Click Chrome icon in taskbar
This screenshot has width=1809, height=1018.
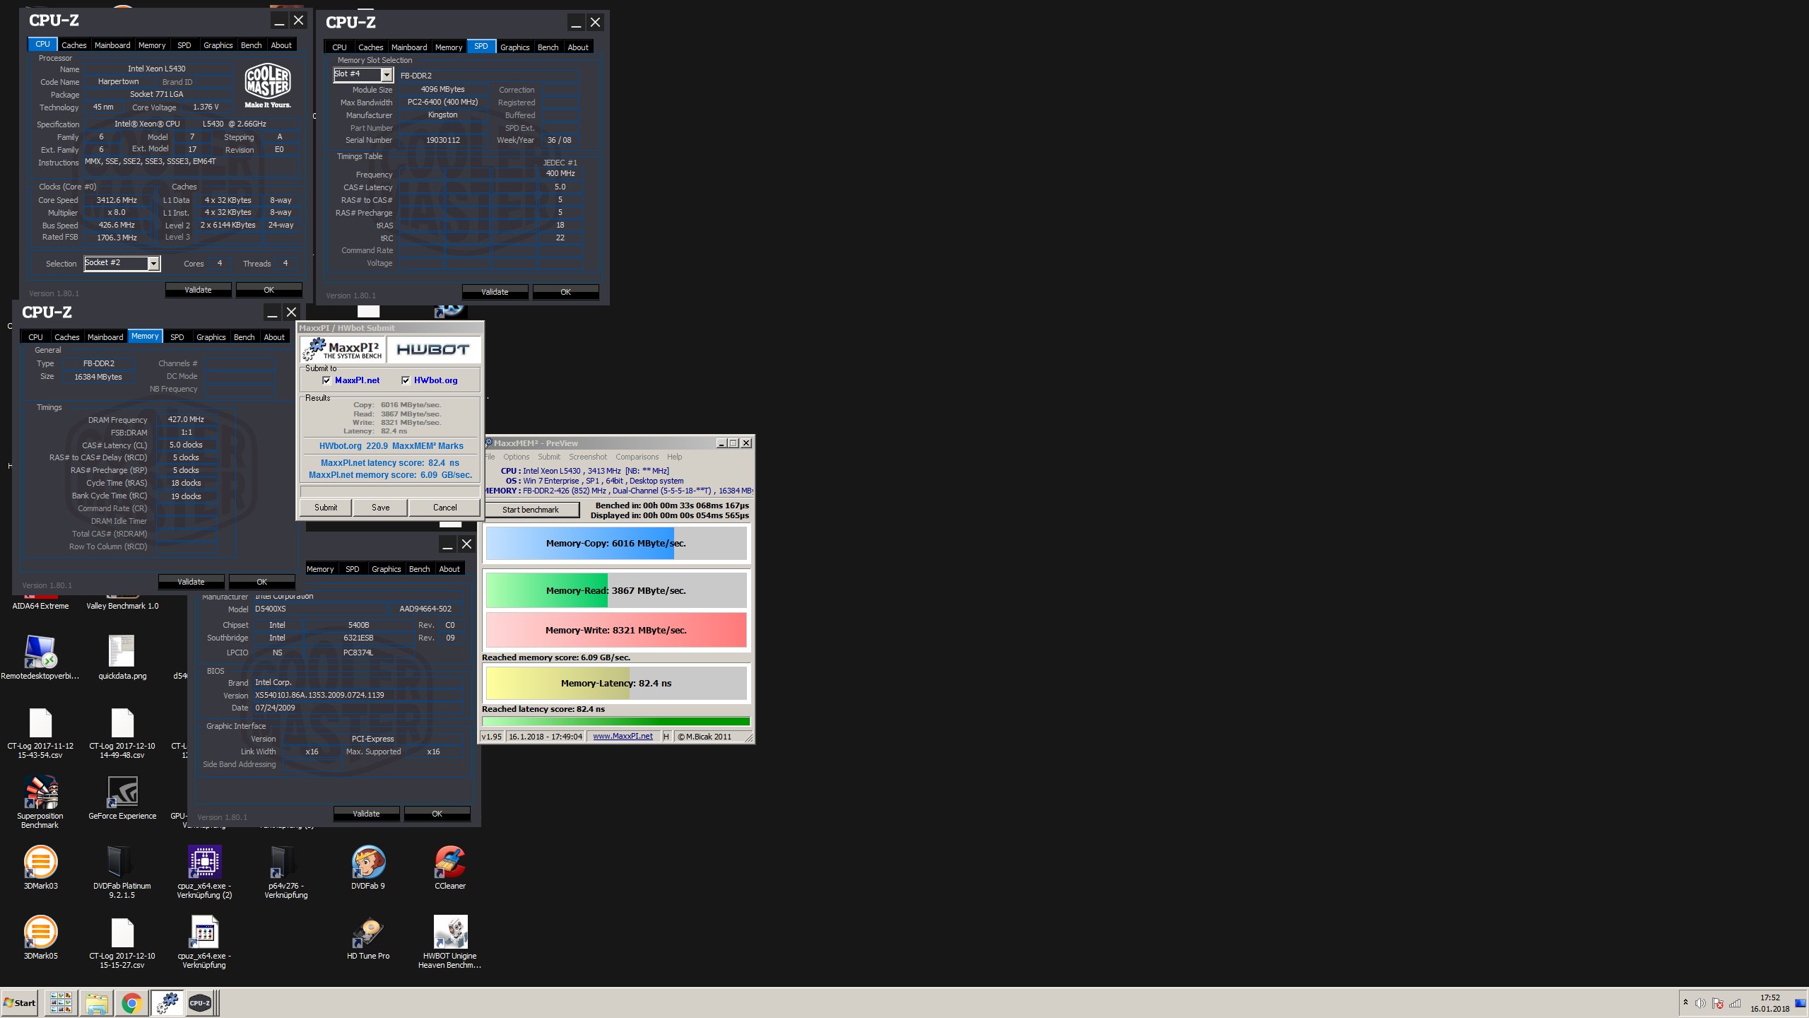click(x=131, y=1002)
